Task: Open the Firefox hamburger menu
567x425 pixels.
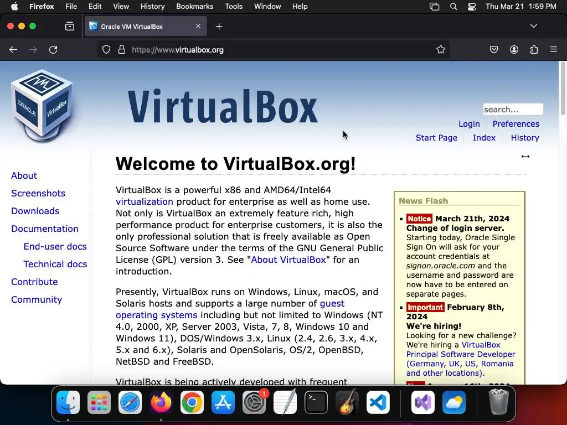Action: (x=554, y=49)
